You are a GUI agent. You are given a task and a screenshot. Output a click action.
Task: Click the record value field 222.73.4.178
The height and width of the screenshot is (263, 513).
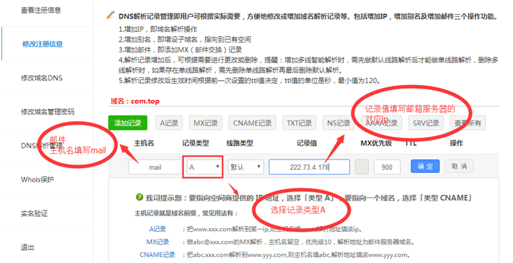[x=309, y=167]
